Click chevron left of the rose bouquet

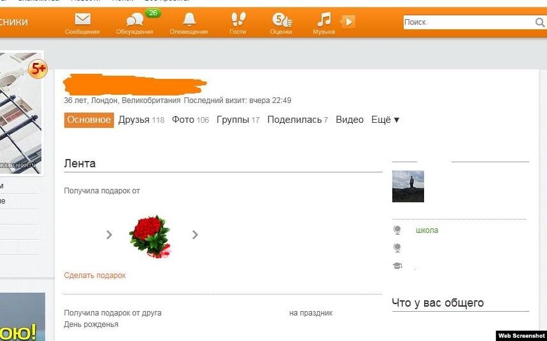pos(109,235)
